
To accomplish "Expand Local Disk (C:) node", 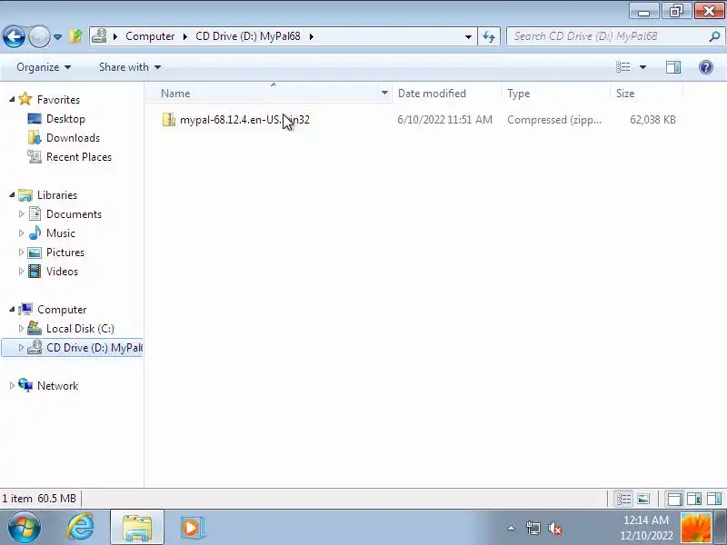I will click(x=21, y=328).
